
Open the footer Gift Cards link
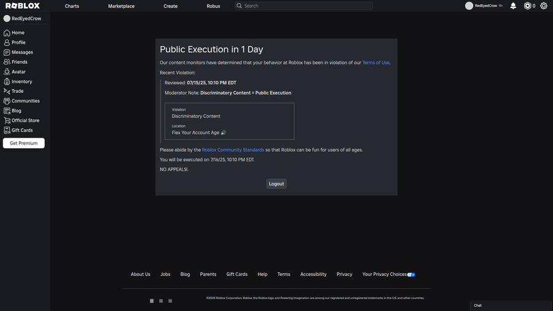tap(237, 274)
